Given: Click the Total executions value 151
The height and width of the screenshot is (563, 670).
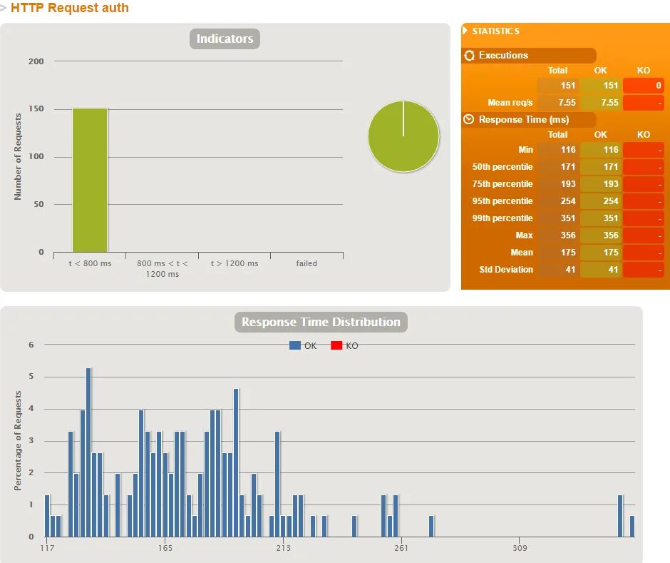Looking at the screenshot, I should coord(558,86).
